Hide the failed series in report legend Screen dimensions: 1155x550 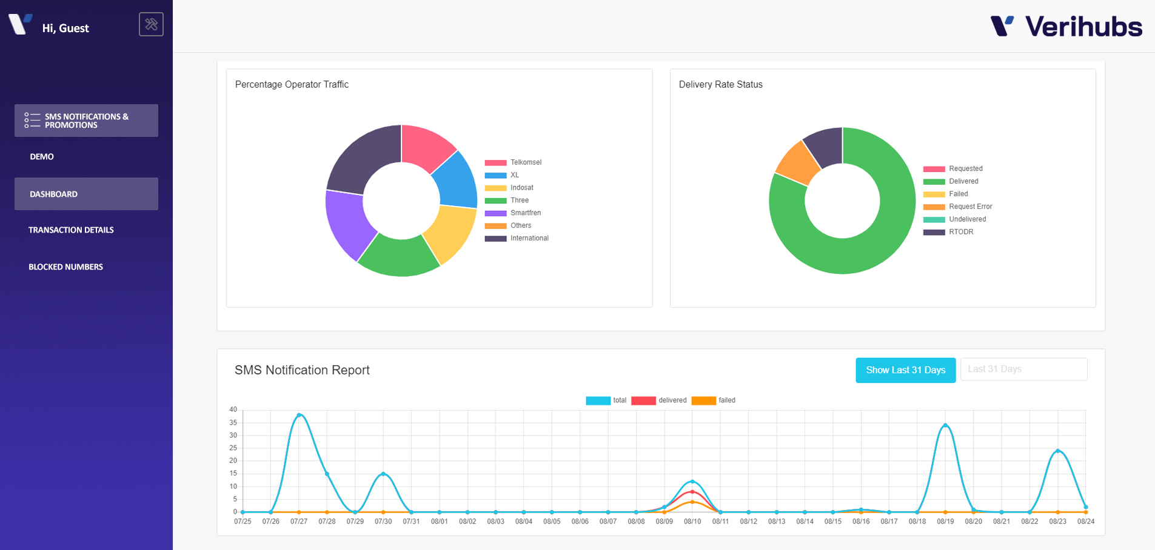pyautogui.click(x=714, y=400)
